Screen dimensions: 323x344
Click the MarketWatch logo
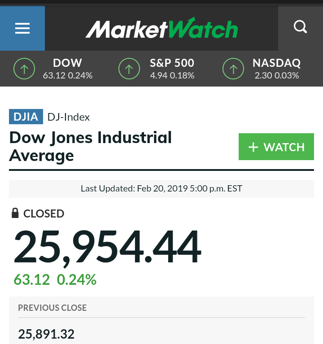[161, 28]
